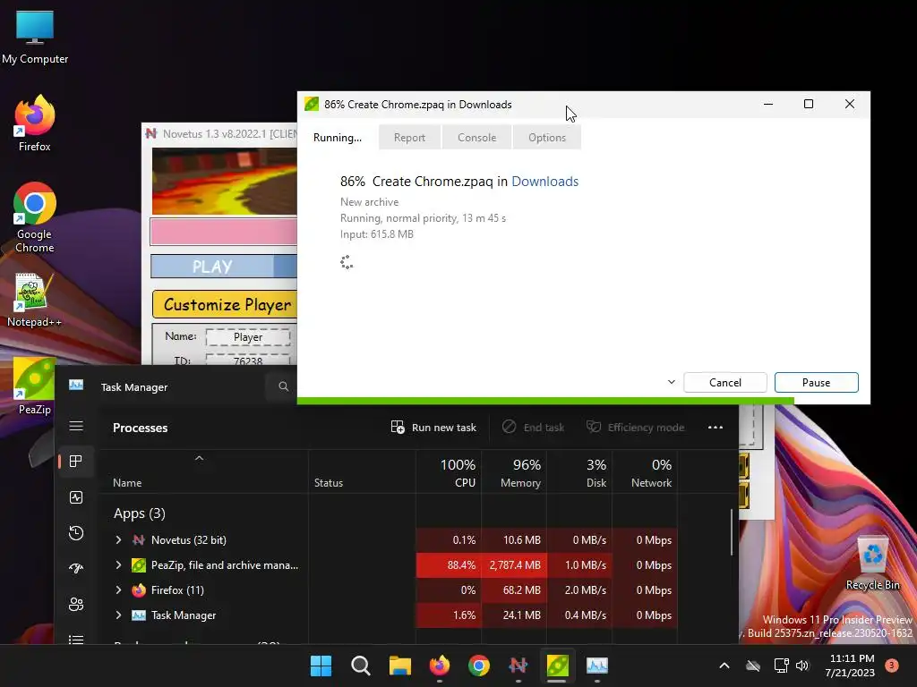
Task: Expand the Novetus (32 bit) process row
Action: click(119, 539)
